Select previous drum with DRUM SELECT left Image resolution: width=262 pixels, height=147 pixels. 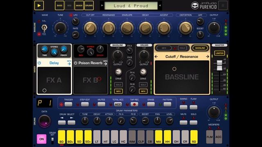point(62,122)
